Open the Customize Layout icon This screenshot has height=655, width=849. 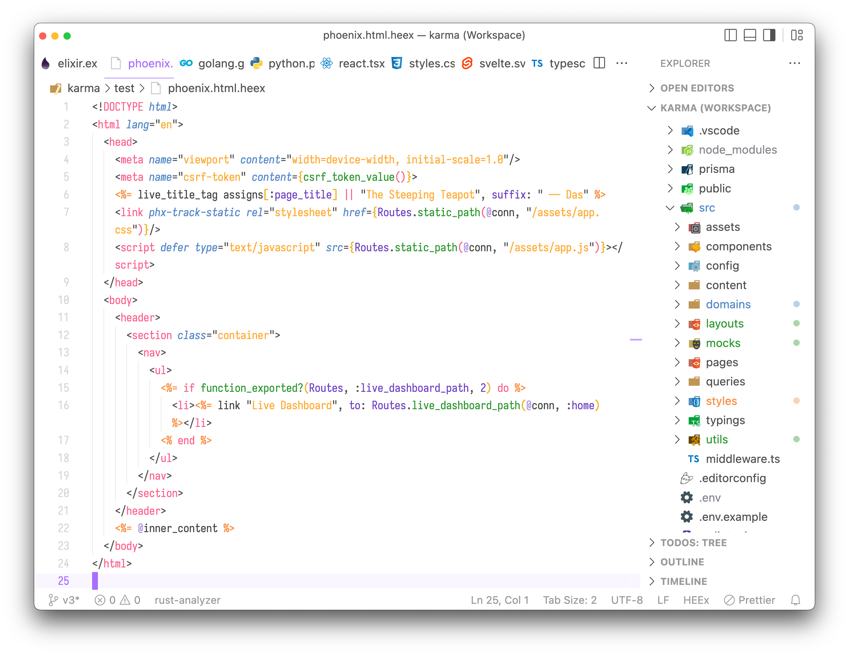[x=797, y=35]
